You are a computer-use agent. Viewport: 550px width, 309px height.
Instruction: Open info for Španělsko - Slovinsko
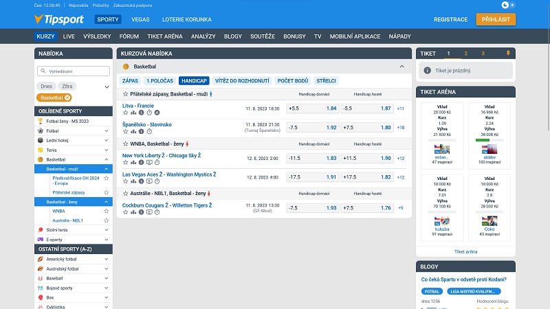[x=142, y=131]
